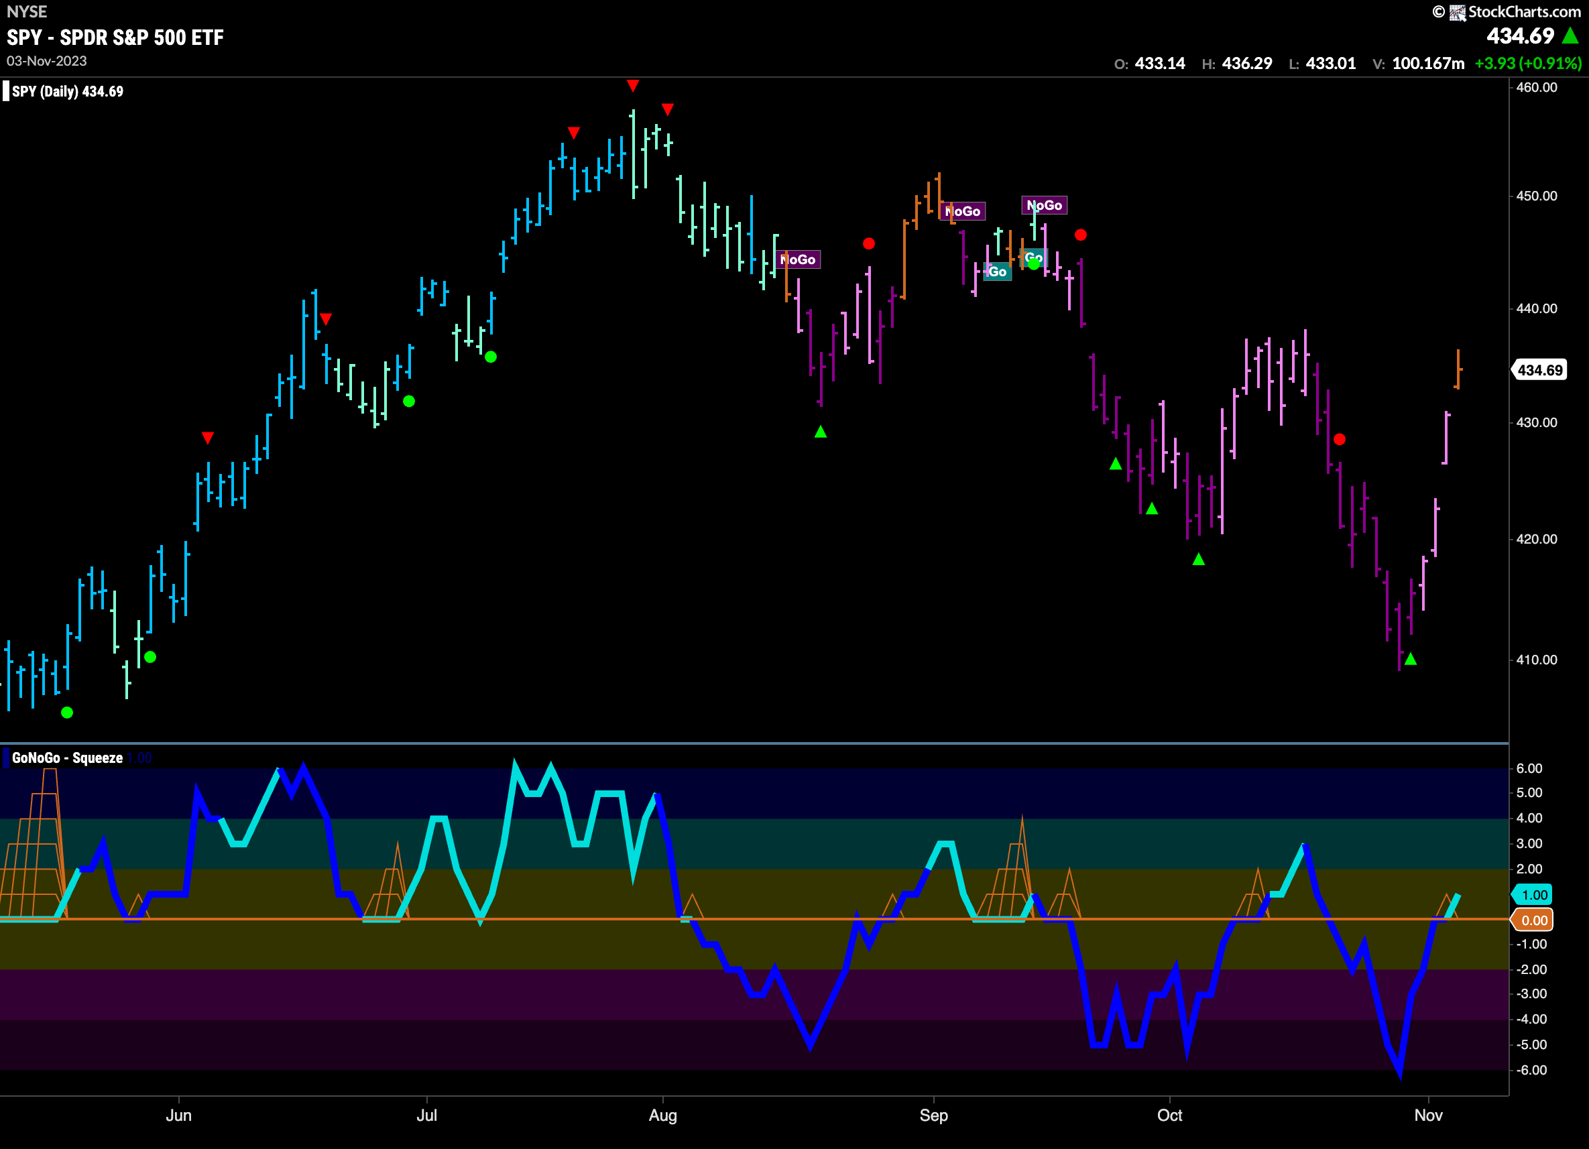Click the green up-triangle near 426 in late September
The height and width of the screenshot is (1149, 1589).
point(1116,463)
